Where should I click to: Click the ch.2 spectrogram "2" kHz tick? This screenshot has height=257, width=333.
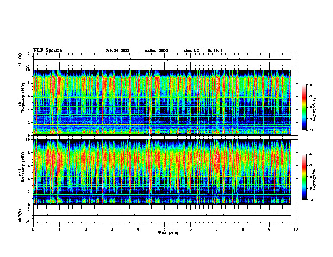click(29, 192)
